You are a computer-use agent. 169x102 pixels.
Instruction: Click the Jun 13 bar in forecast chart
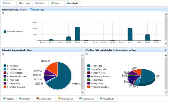130,35
